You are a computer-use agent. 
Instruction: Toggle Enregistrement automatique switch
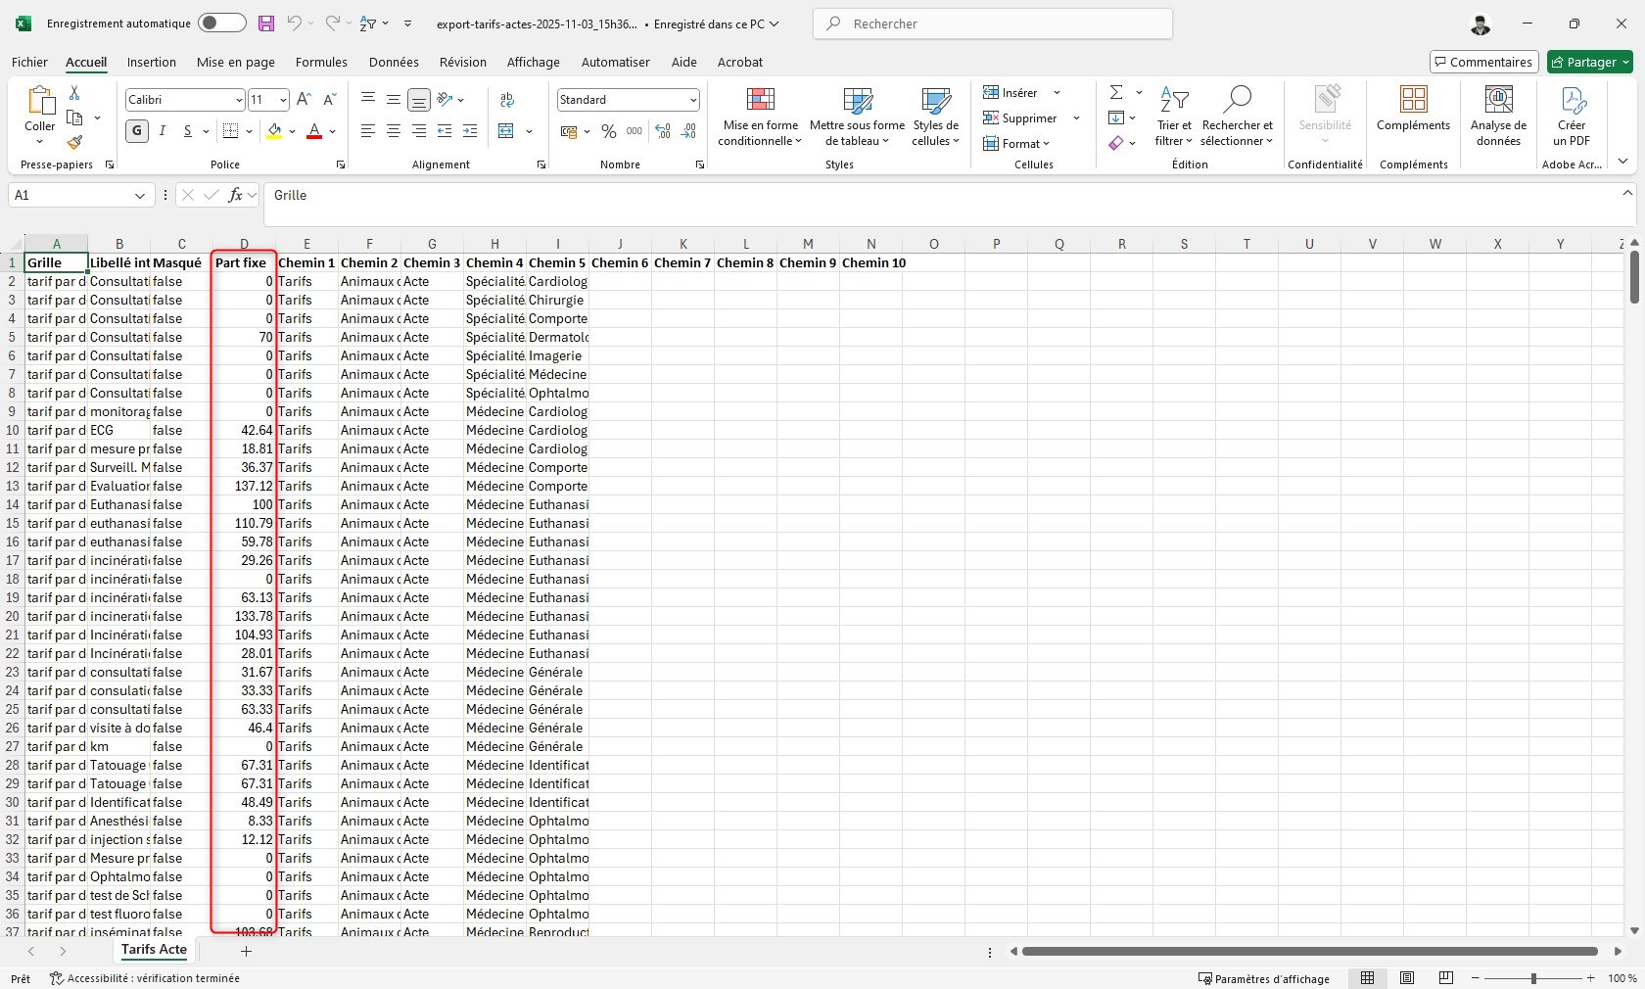click(x=221, y=24)
